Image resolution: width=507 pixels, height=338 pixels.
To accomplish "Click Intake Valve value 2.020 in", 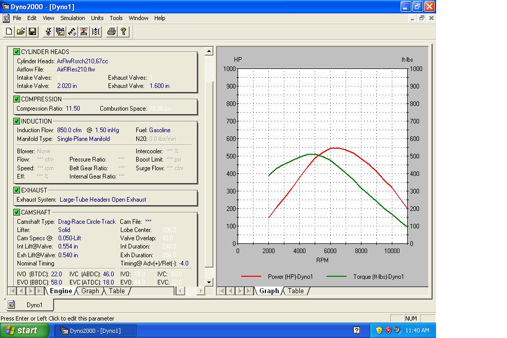I will coord(67,86).
